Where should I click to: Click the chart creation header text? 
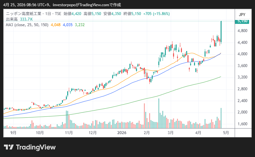[x=62, y=5]
